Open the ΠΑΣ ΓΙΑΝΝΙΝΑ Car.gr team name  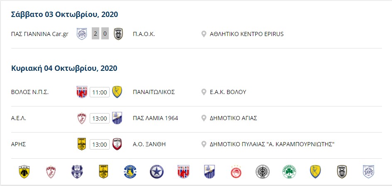pyautogui.click(x=40, y=34)
